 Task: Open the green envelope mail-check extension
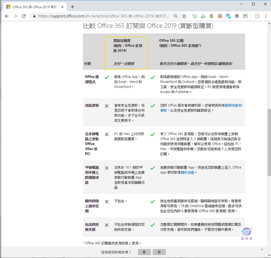(x=203, y=16)
